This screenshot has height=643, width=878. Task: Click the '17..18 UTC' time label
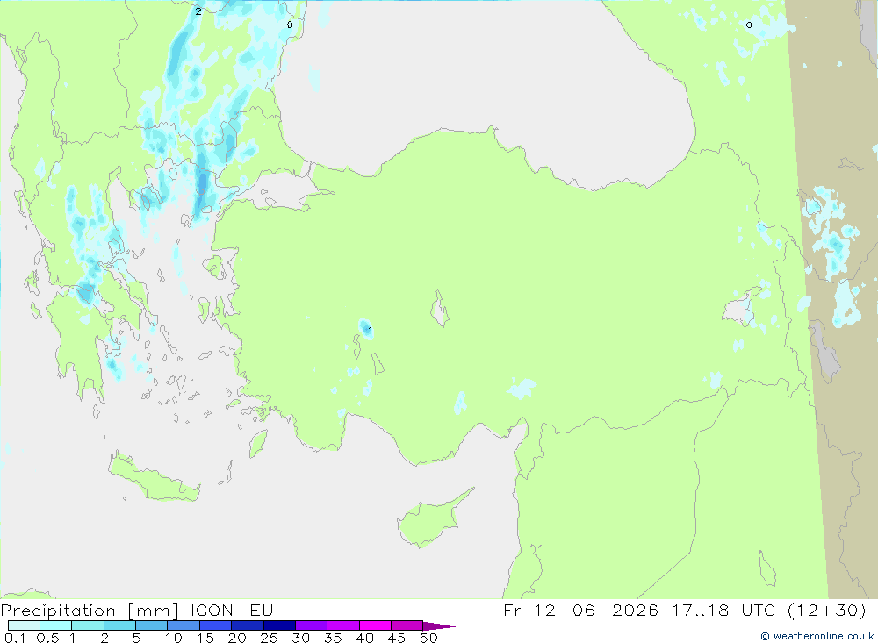click(723, 610)
